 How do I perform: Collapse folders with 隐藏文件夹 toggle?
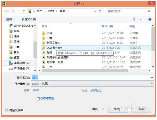[x=14, y=110]
